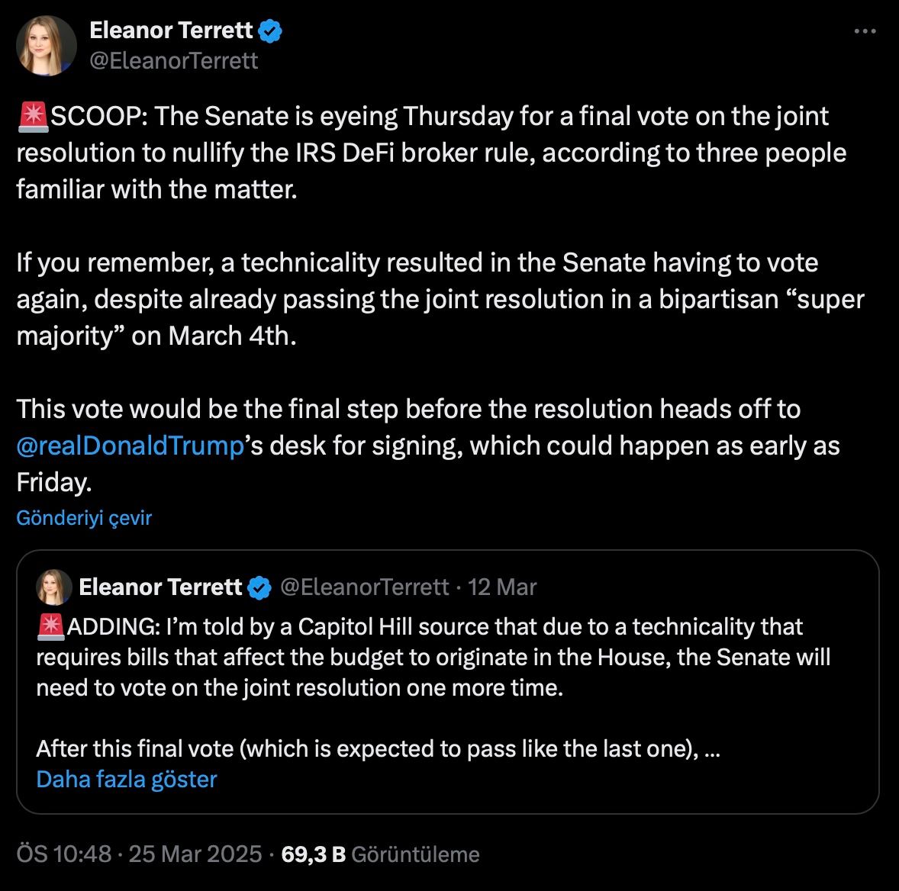
Task: Click the small avatar in the quoted post
Action: pyautogui.click(x=54, y=587)
